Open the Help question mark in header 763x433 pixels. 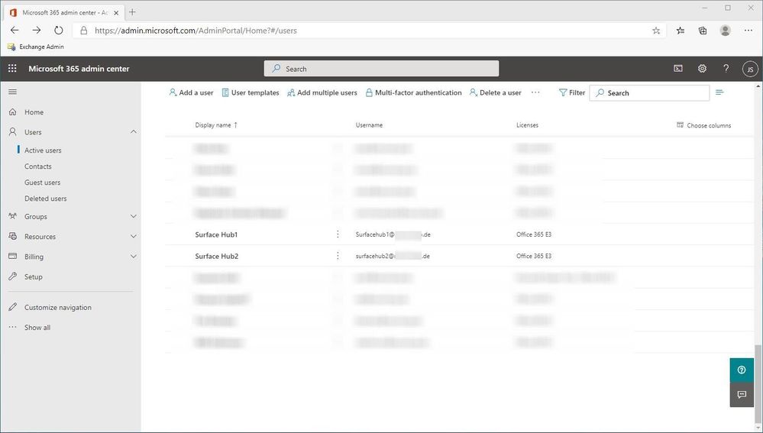tap(726, 69)
